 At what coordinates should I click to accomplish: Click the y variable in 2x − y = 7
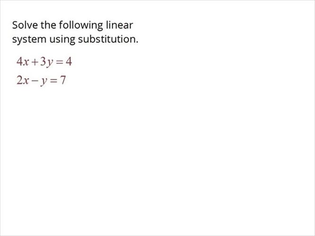(44, 82)
